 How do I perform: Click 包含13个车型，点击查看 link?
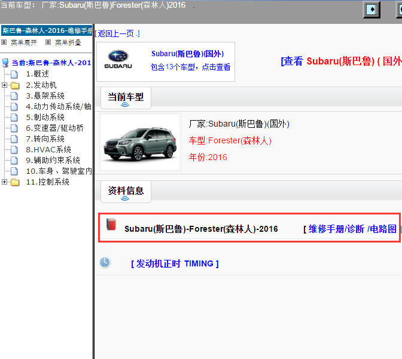pyautogui.click(x=190, y=67)
